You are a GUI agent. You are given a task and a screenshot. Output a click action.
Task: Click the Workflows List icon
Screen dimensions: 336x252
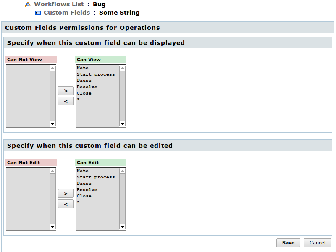click(29, 4)
